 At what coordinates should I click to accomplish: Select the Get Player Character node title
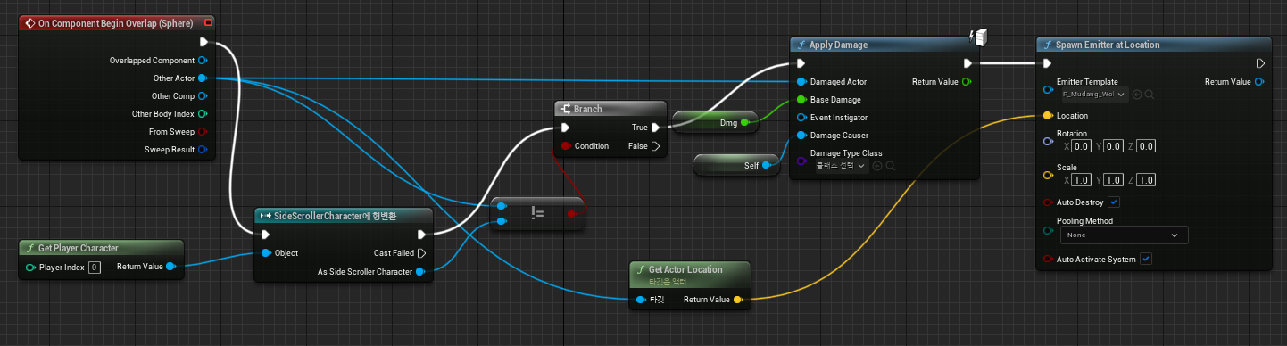pos(79,248)
